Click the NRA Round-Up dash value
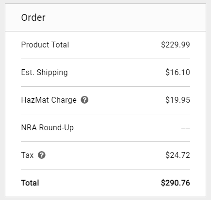 pyautogui.click(x=185, y=128)
